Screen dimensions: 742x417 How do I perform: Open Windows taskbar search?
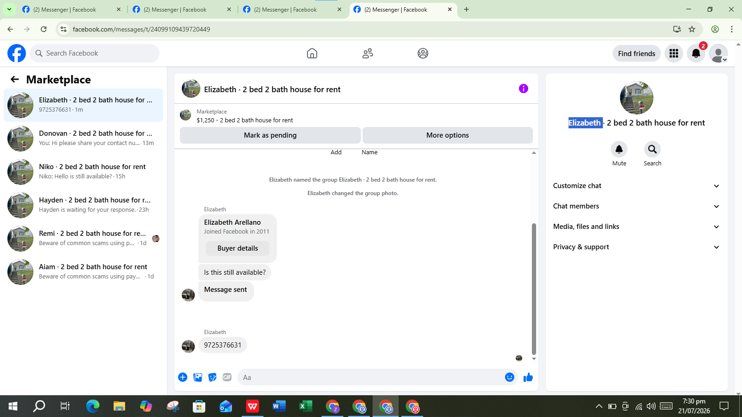coord(39,406)
